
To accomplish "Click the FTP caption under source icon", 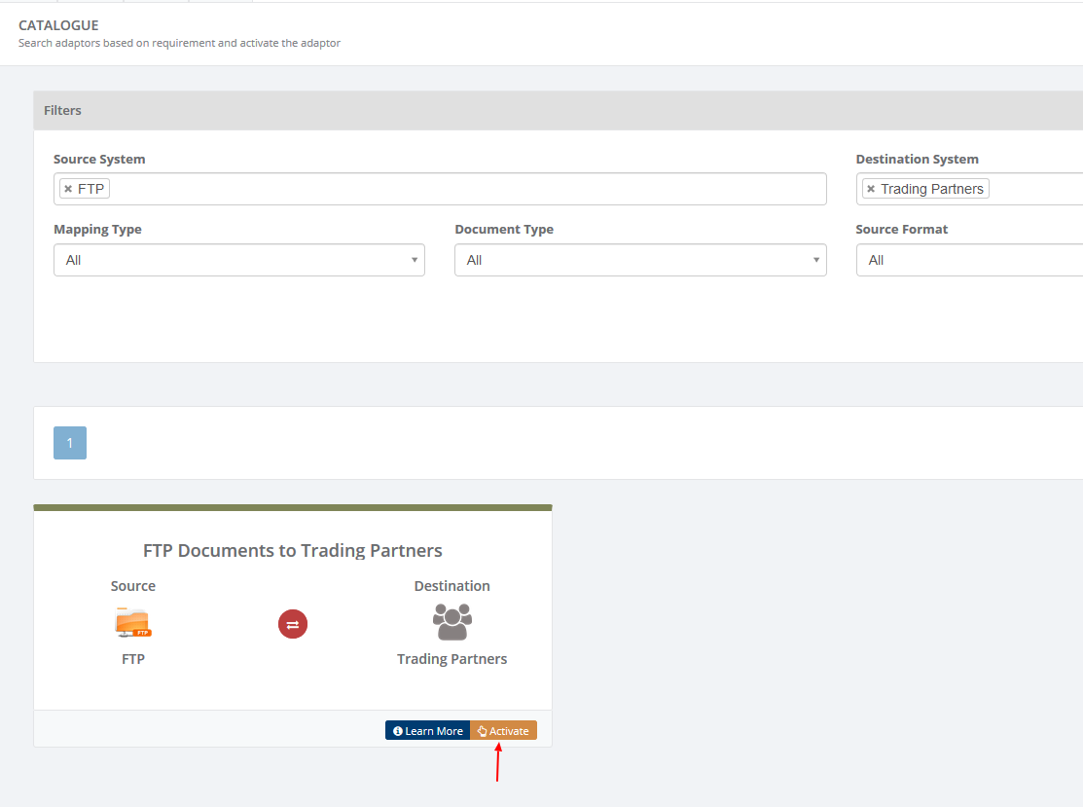I will (133, 659).
